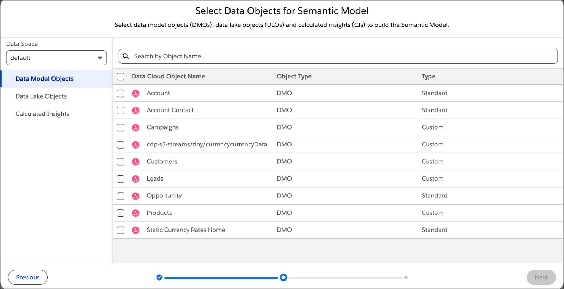This screenshot has width=564, height=289.
Task: Check the Account Contact checkbox
Action: pos(121,111)
